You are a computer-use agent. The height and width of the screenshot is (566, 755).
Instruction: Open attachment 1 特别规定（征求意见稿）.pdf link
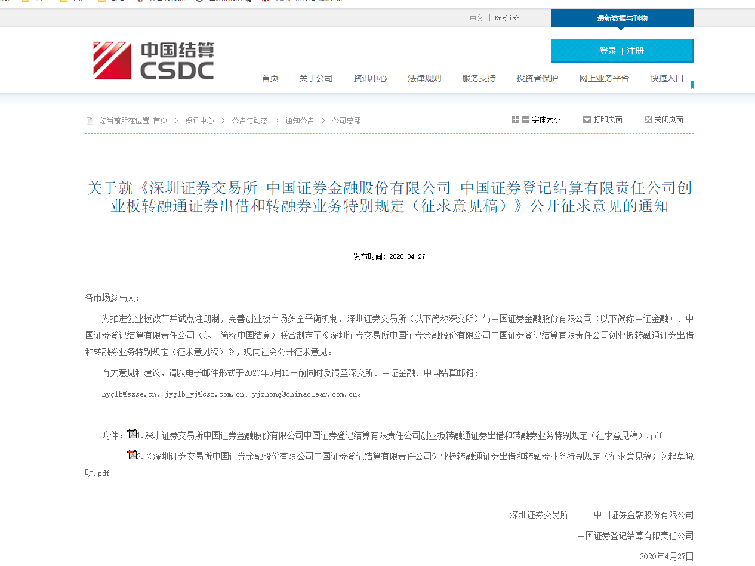[x=399, y=435]
